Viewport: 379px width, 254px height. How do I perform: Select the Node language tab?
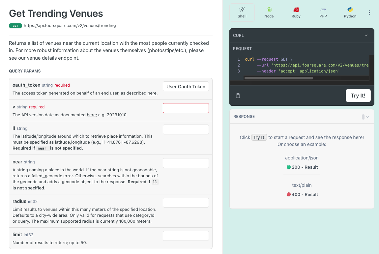tap(269, 13)
